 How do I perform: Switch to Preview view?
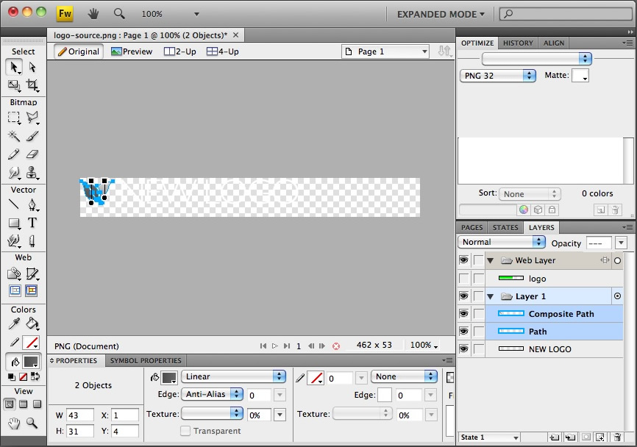point(132,51)
